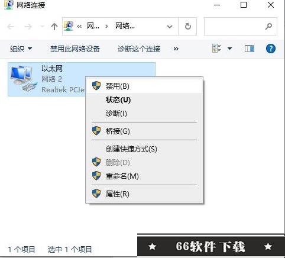Toggle the preview pane icon
The height and width of the screenshot is (258, 285).
click(x=250, y=49)
